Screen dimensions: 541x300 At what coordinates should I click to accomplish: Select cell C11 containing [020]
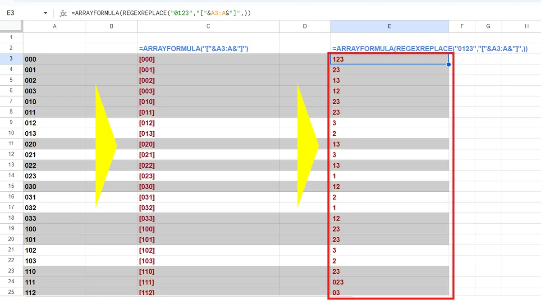(x=208, y=144)
